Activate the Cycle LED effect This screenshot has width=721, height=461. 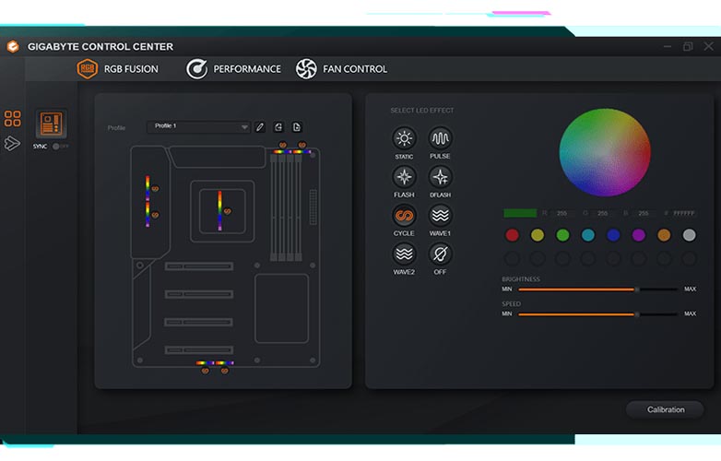[404, 216]
